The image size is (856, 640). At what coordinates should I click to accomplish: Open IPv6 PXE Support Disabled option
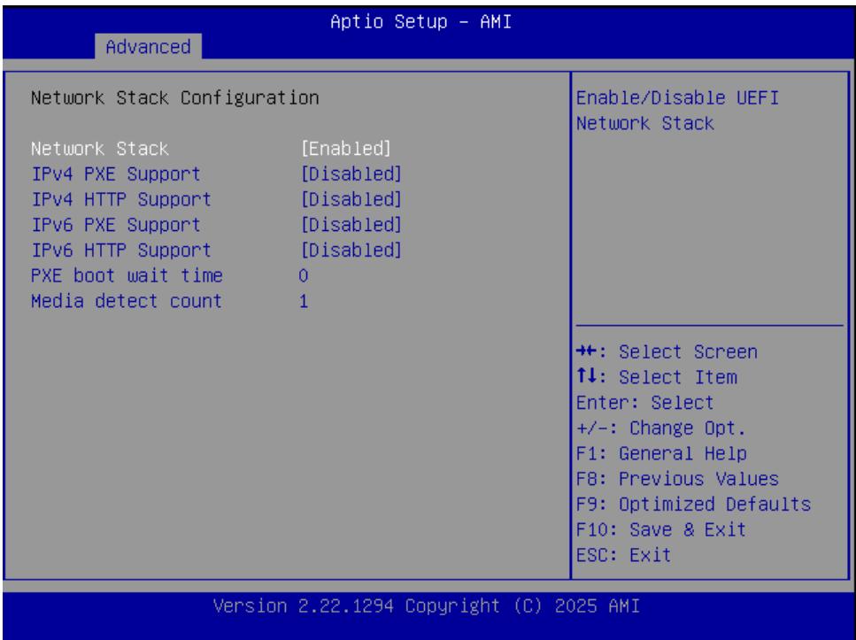351,225
